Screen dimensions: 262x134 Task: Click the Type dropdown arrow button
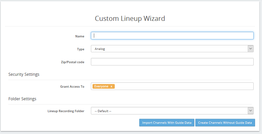pos(250,49)
